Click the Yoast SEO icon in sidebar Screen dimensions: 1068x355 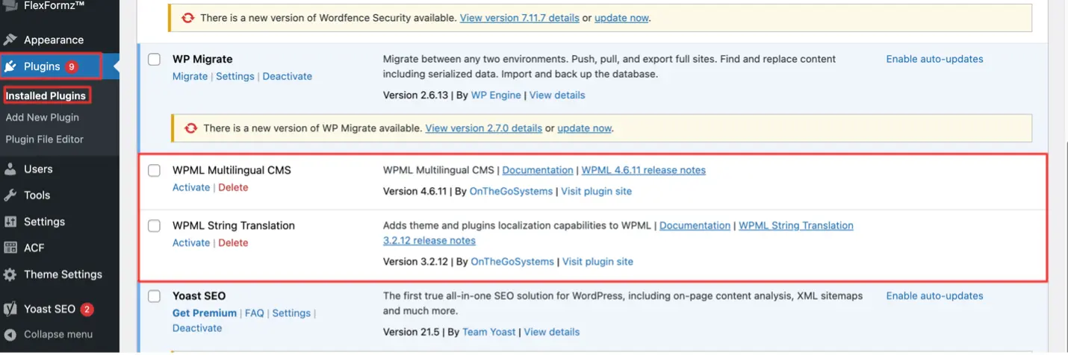[10, 309]
